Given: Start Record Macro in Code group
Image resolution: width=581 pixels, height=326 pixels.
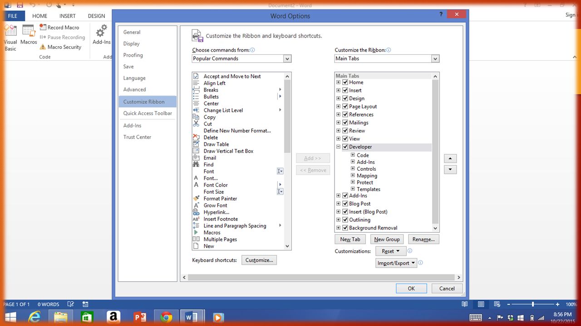Looking at the screenshot, I should pos(59,28).
